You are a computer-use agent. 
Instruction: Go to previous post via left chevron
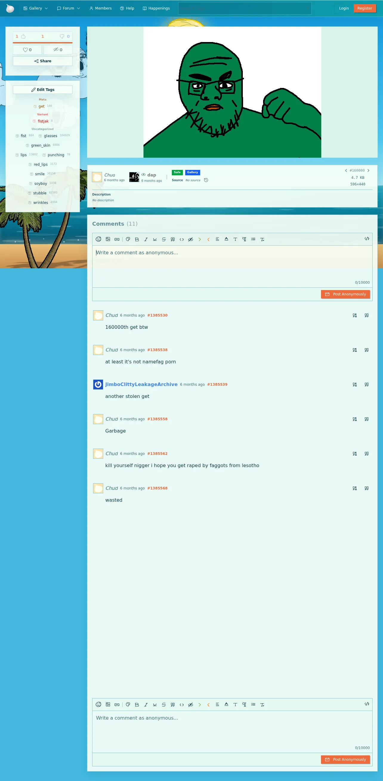346,171
